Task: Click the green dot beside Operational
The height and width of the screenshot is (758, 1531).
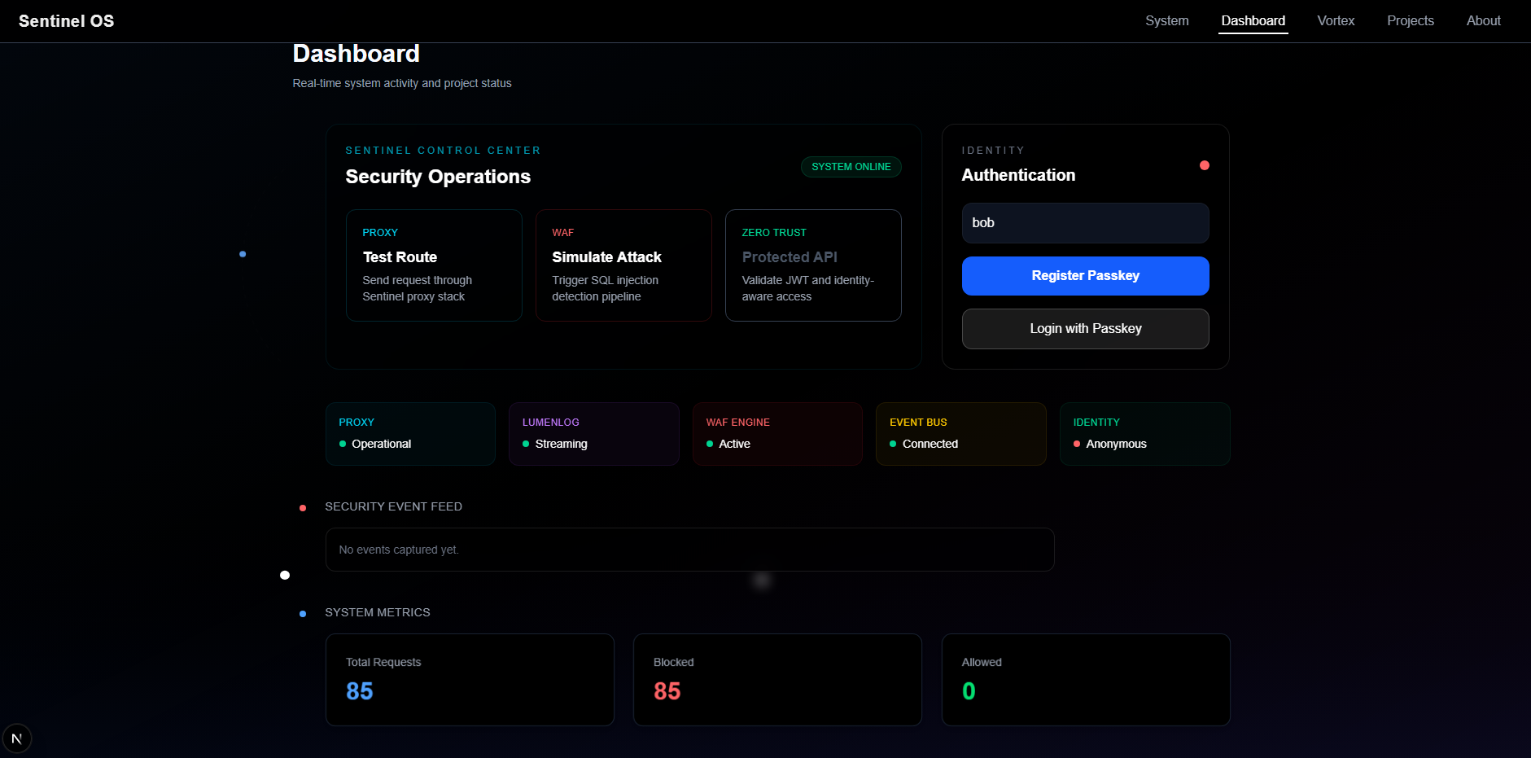Action: tap(343, 444)
